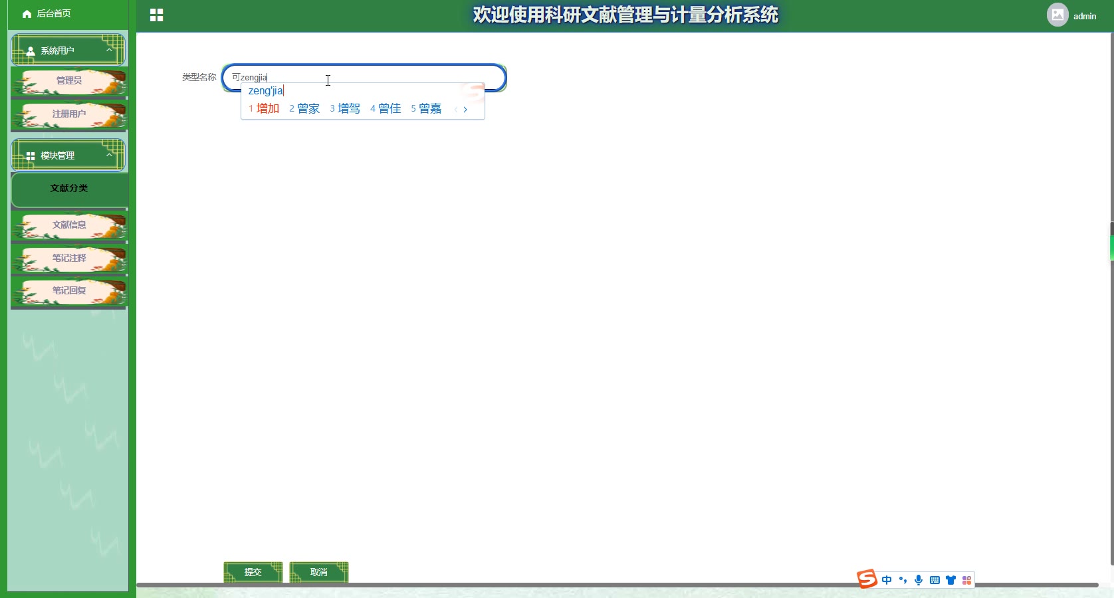Click the 类型名称 field label
This screenshot has height=598, width=1114.
coord(199,77)
